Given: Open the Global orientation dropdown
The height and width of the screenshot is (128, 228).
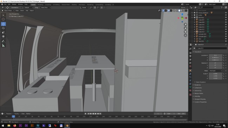Looking at the screenshot, I should [x=84, y=8].
